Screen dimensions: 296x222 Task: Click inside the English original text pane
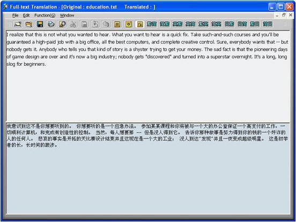tap(148, 76)
